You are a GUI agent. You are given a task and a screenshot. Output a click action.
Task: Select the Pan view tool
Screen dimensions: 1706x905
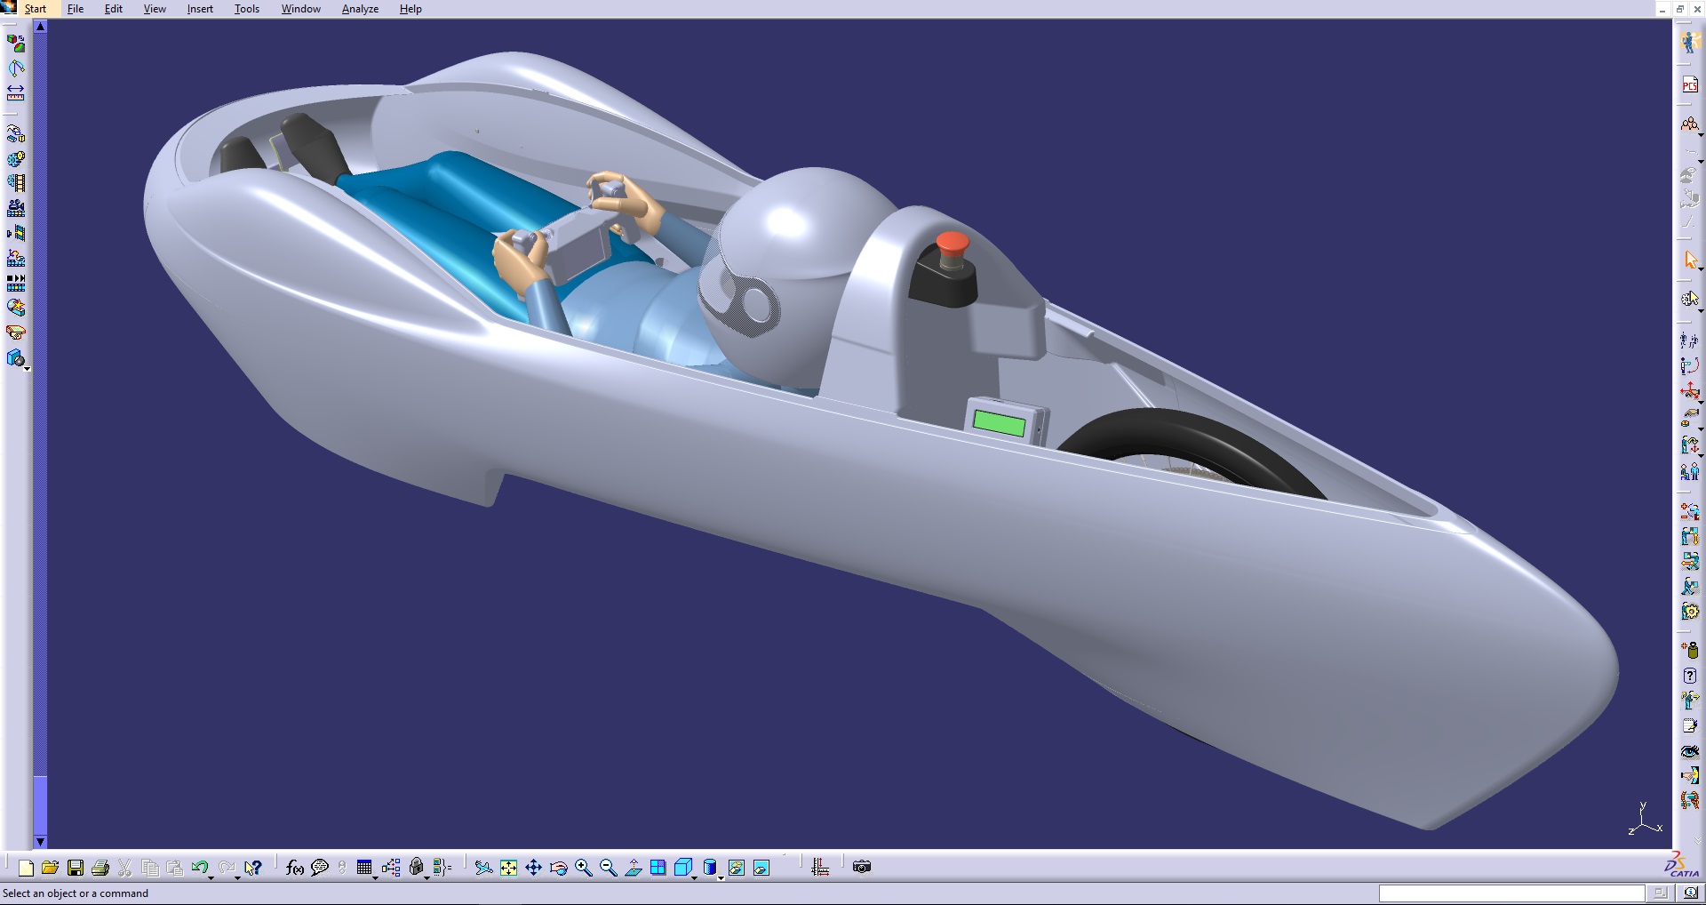click(533, 868)
